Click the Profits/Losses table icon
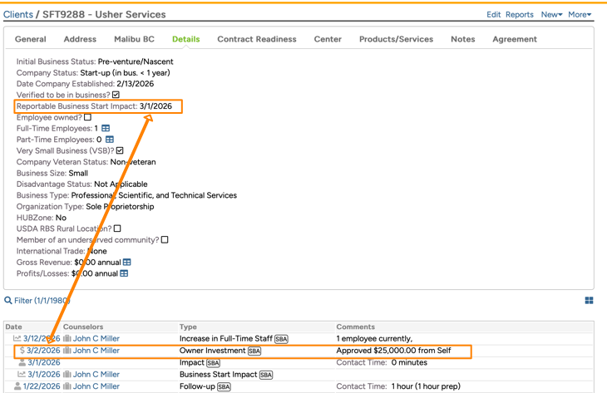Screen dimensions: 607x393 tap(124, 273)
